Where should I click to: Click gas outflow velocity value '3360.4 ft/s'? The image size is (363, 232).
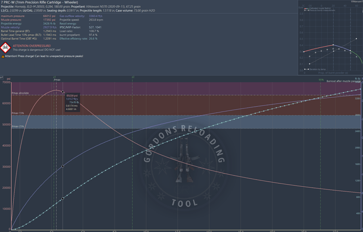coord(96,16)
